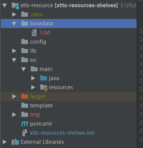Click the lib folder icon

[25, 51]
